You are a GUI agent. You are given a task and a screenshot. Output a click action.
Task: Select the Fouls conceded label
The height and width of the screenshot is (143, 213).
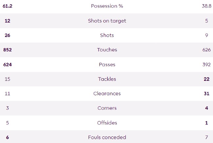[x=107, y=137]
